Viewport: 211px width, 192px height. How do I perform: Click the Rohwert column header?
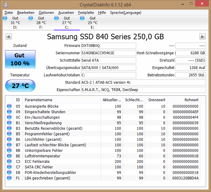click(184, 100)
